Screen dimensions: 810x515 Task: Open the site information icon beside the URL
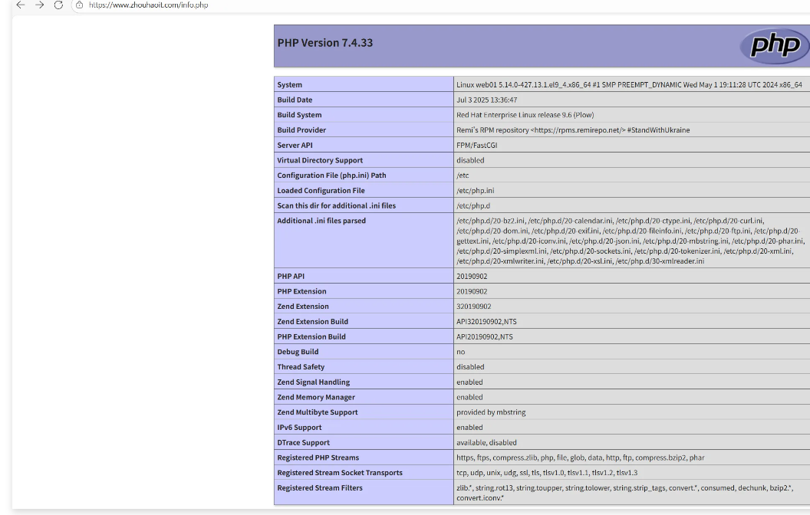click(x=79, y=5)
